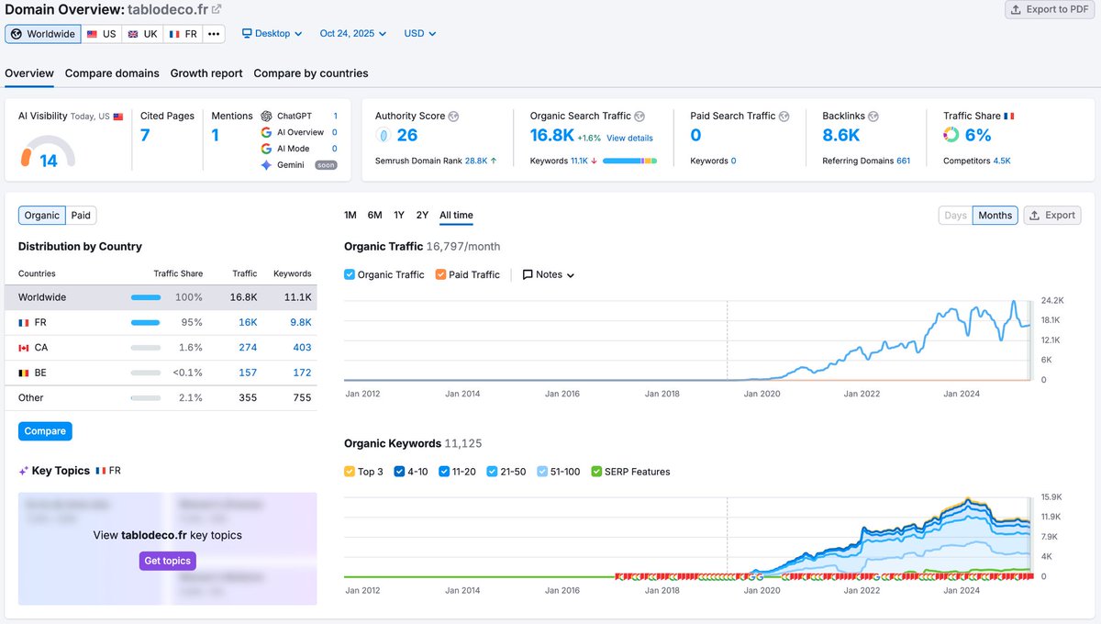Click the Authority Score info icon

(x=454, y=117)
